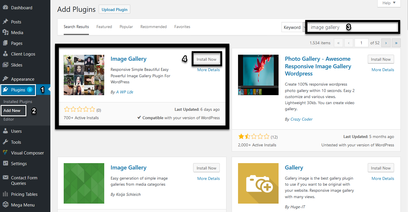Select the Appearance paintbrush icon
The image size is (408, 212).
5,79
